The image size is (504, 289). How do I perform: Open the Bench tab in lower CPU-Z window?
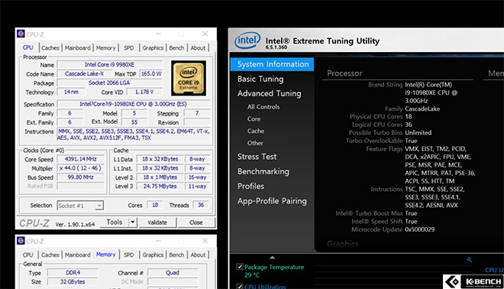pos(176,255)
